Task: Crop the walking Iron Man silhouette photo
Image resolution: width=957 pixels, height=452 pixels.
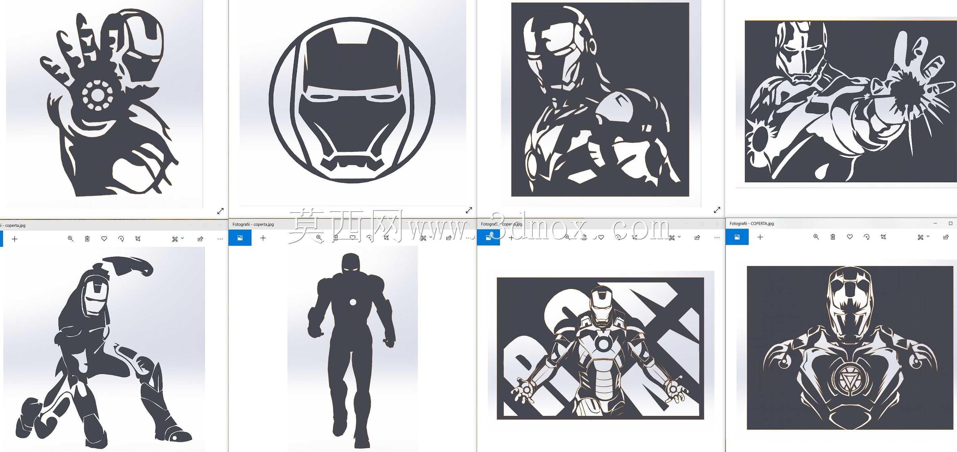Action: 386,238
